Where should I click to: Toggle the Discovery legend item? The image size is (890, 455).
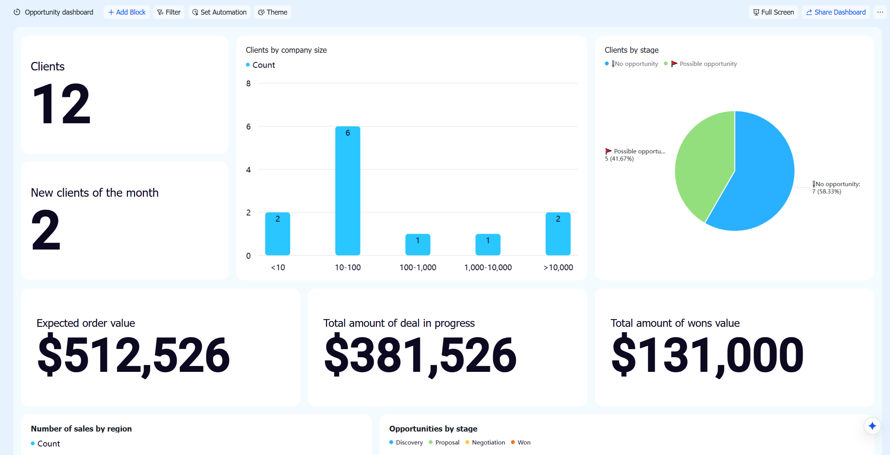click(x=406, y=442)
